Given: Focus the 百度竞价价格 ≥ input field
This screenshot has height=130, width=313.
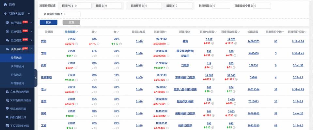Looking at the screenshot, I should click(x=72, y=14).
